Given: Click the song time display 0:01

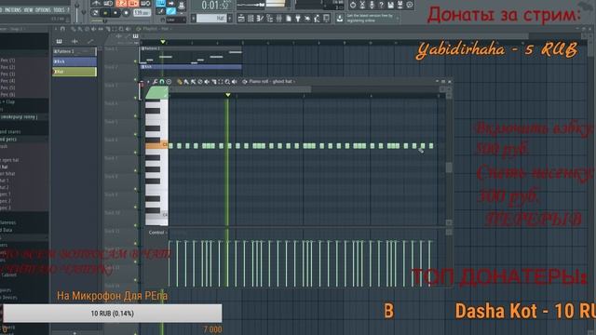Looking at the screenshot, I should tap(215, 6).
